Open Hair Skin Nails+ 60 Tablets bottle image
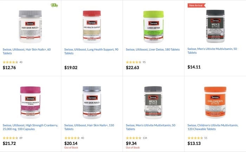Screen dimensions: 246x152 (x=30, y=26)
